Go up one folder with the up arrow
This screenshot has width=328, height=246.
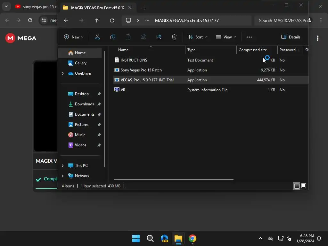click(96, 20)
